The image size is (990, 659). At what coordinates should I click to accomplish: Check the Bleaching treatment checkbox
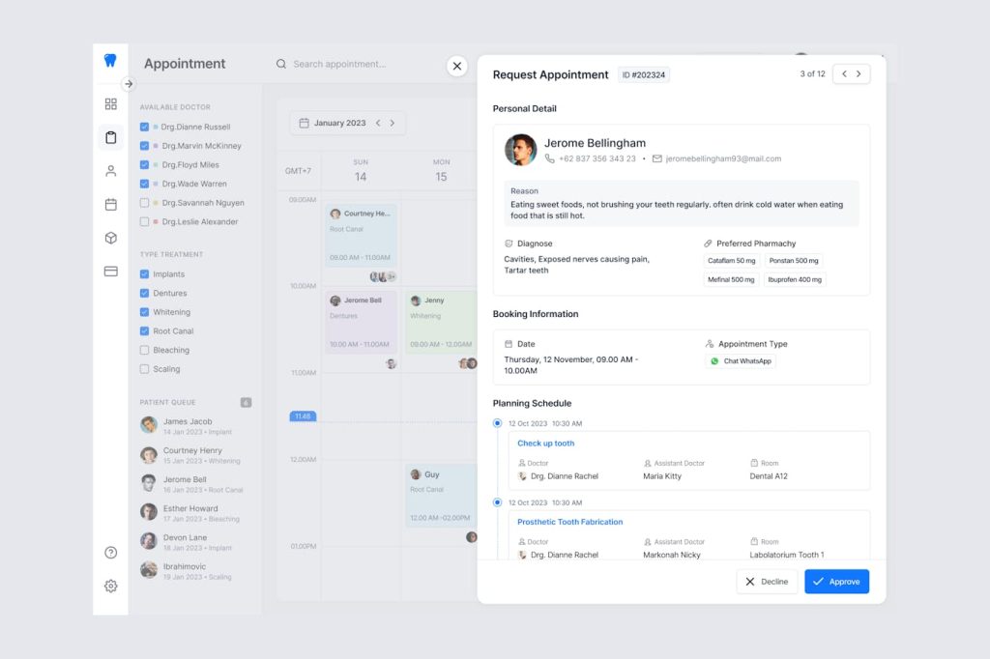[145, 351]
